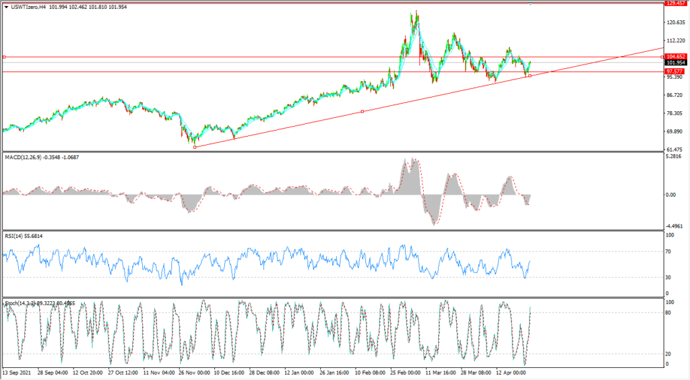This screenshot has width=690, height=380.
Task: Select the red 97.577 price tag
Action: tap(674, 71)
